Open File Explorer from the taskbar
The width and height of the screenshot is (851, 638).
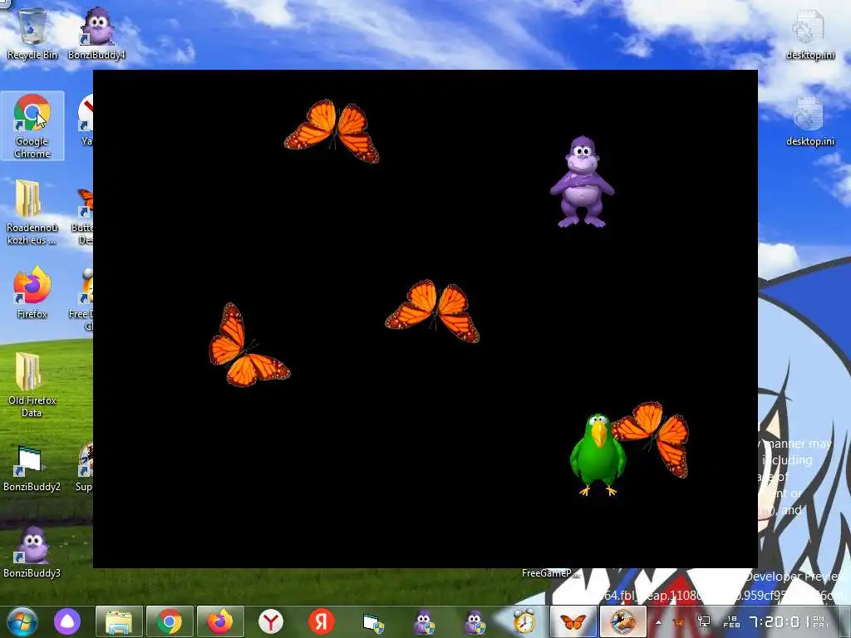tap(119, 621)
